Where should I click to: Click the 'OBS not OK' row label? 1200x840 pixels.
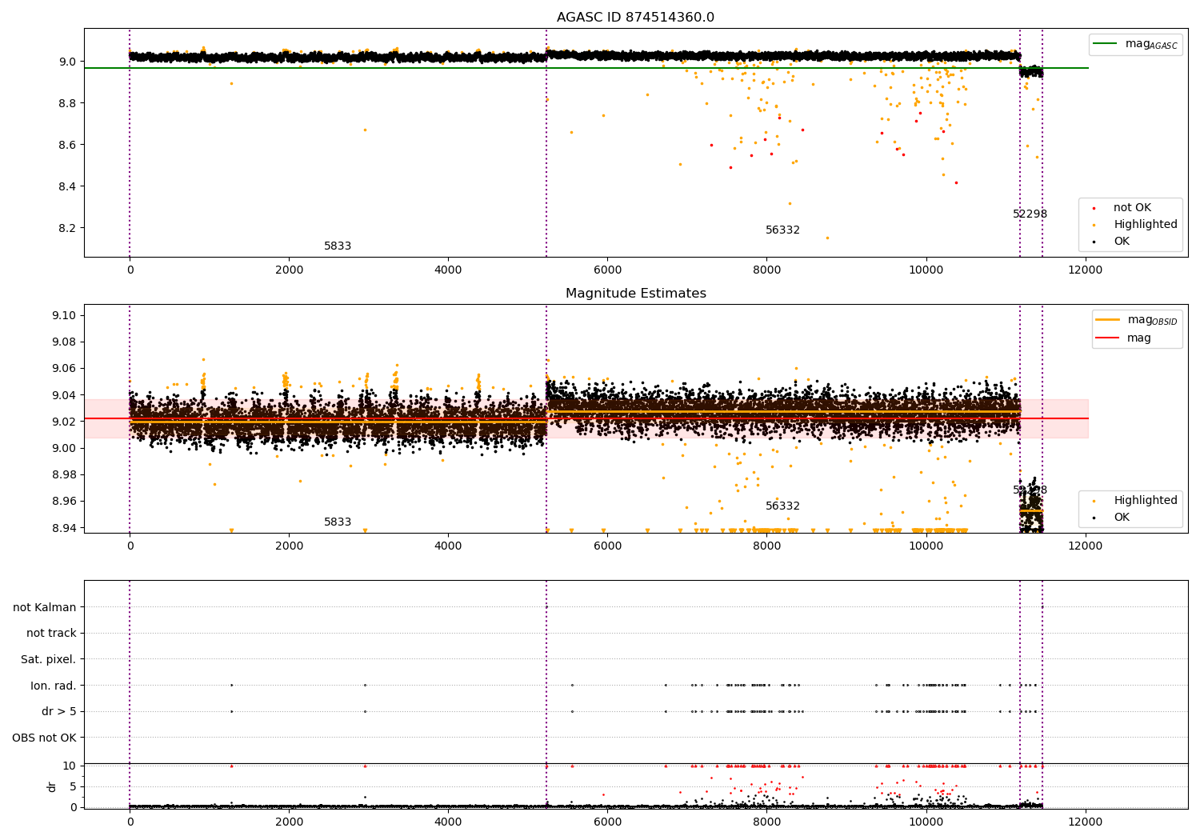(45, 738)
